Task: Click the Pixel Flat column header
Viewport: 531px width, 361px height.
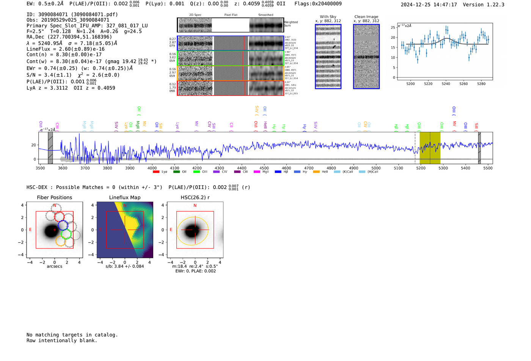Action: [x=231, y=15]
